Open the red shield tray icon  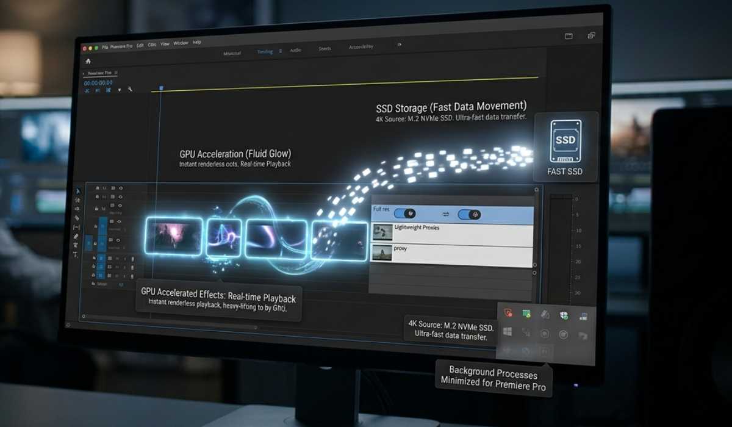[508, 314]
